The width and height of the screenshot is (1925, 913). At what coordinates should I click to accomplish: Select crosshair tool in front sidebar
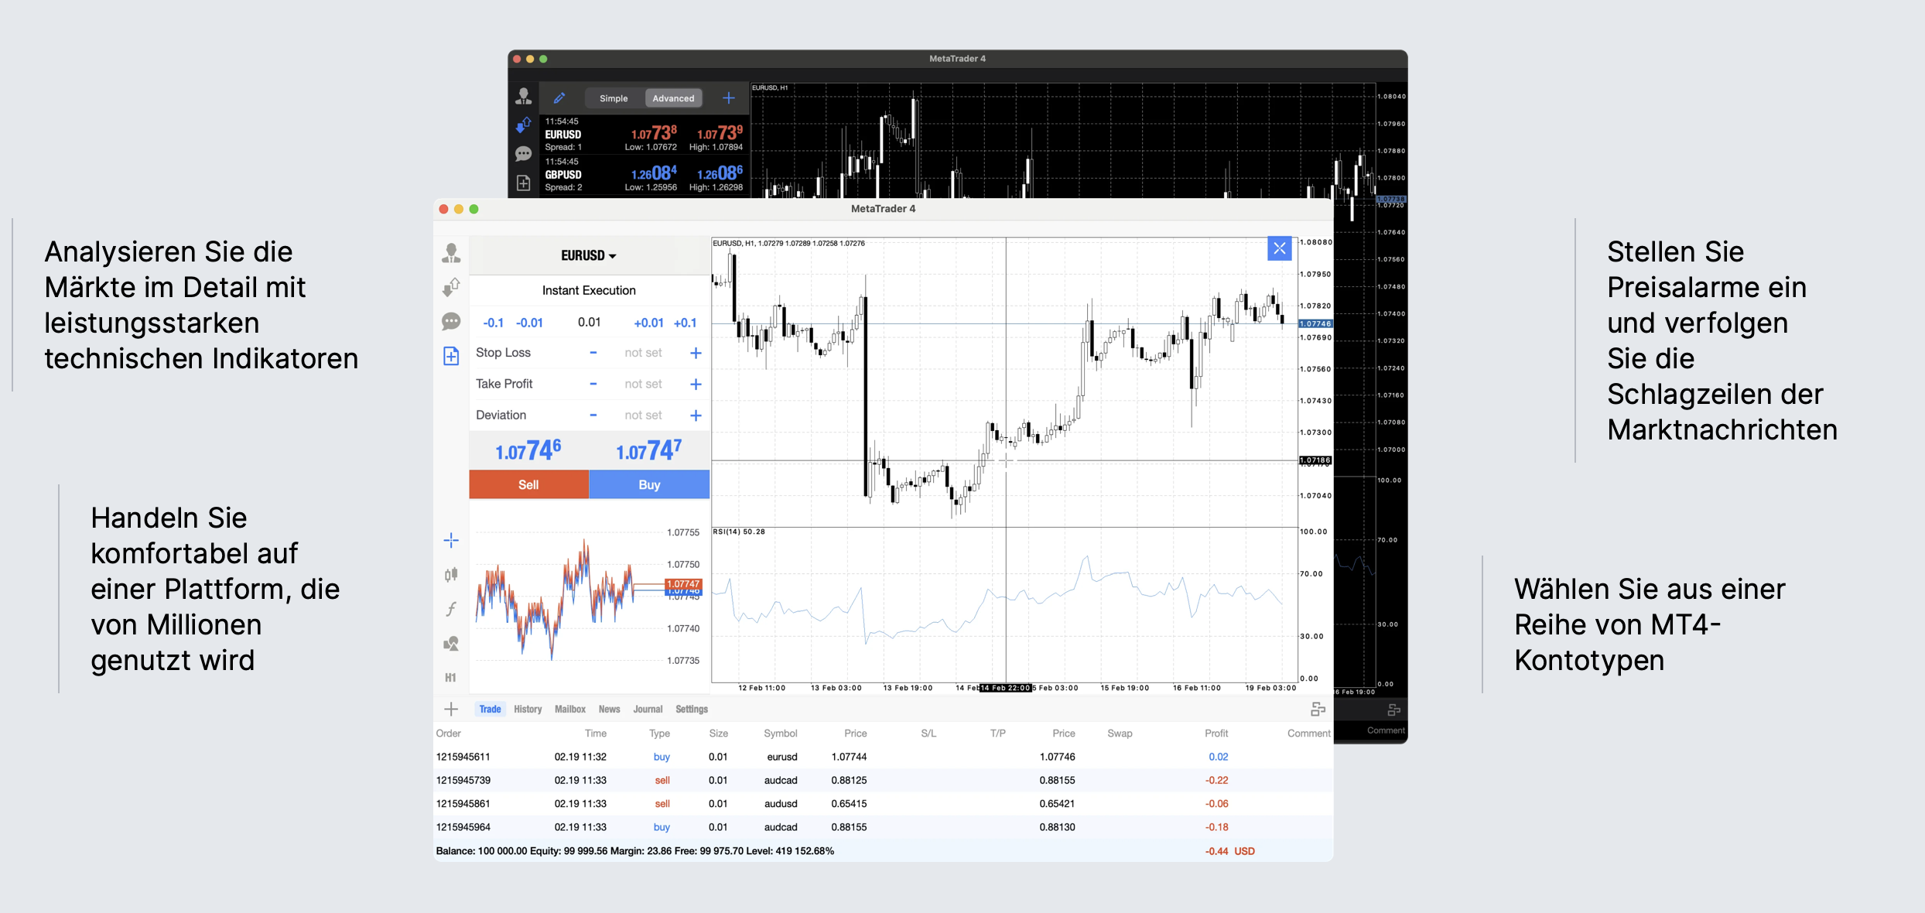tap(451, 540)
